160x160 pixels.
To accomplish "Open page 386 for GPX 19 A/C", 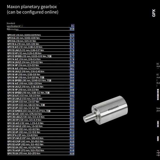I will (x=72, y=83).
